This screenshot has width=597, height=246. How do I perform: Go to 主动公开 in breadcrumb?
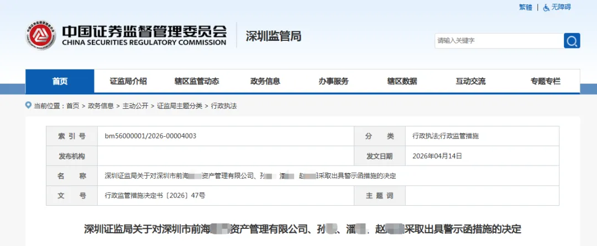(x=135, y=106)
